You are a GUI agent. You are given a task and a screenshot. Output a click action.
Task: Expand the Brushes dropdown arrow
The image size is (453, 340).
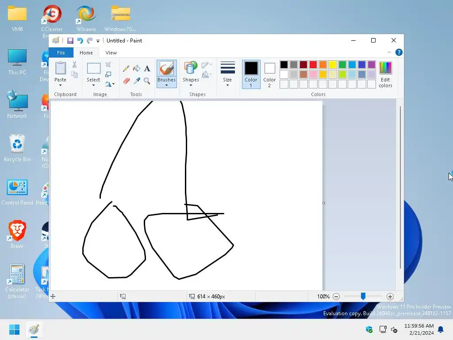pos(166,85)
